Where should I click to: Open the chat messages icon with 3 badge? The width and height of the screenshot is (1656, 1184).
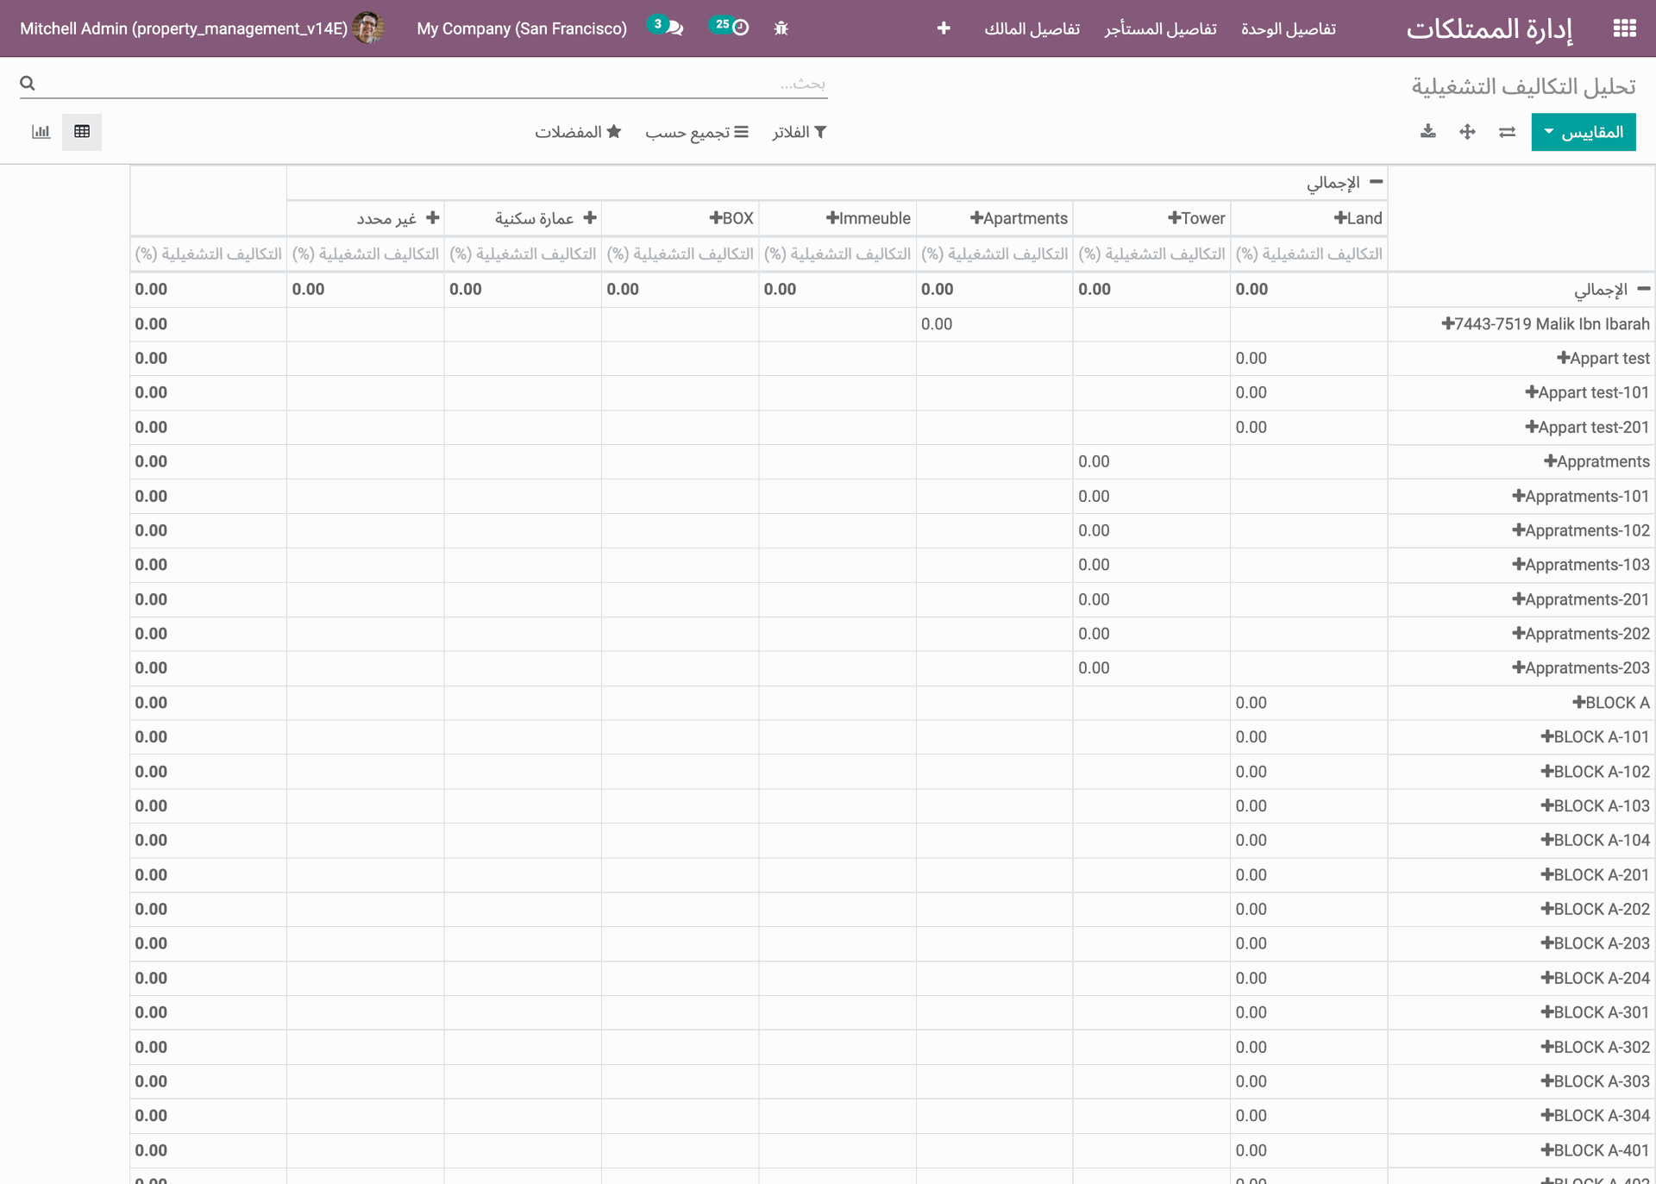pyautogui.click(x=666, y=27)
